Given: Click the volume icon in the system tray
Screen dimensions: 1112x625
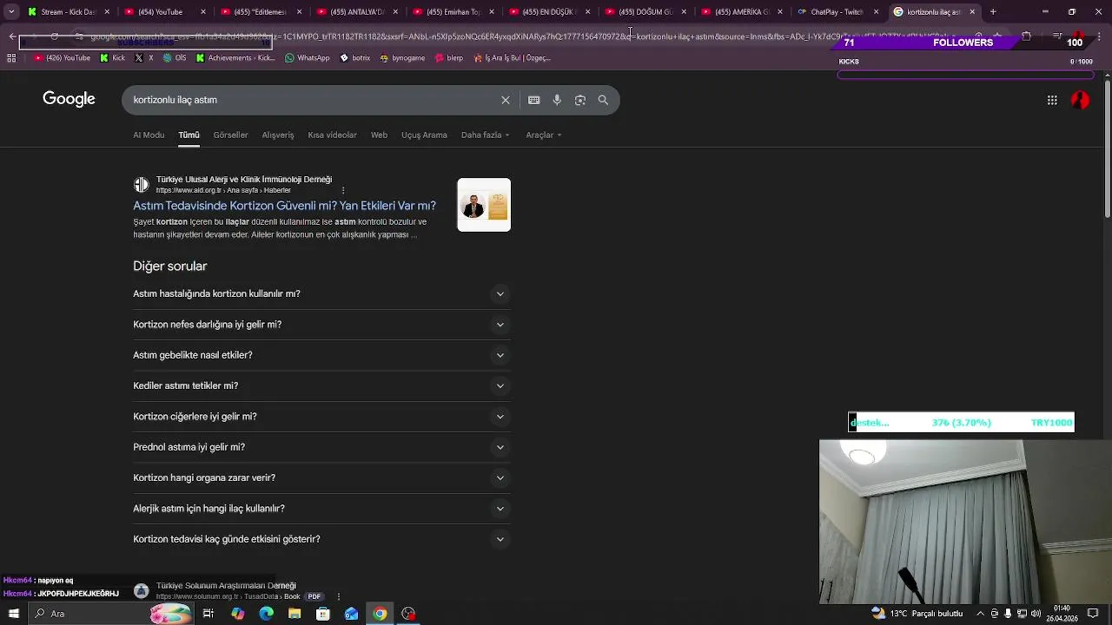Looking at the screenshot, I should click(1036, 614).
